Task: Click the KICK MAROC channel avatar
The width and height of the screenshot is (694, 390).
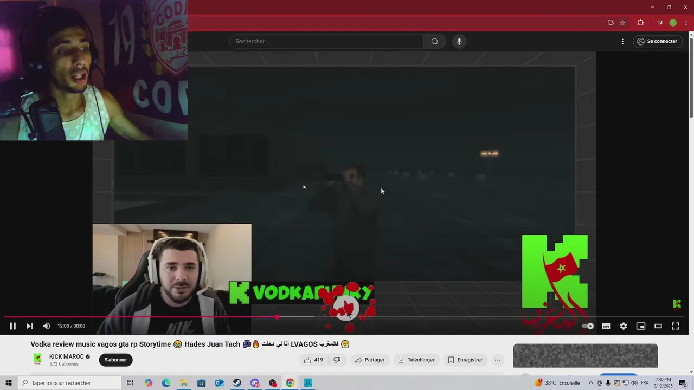Action: click(x=37, y=359)
